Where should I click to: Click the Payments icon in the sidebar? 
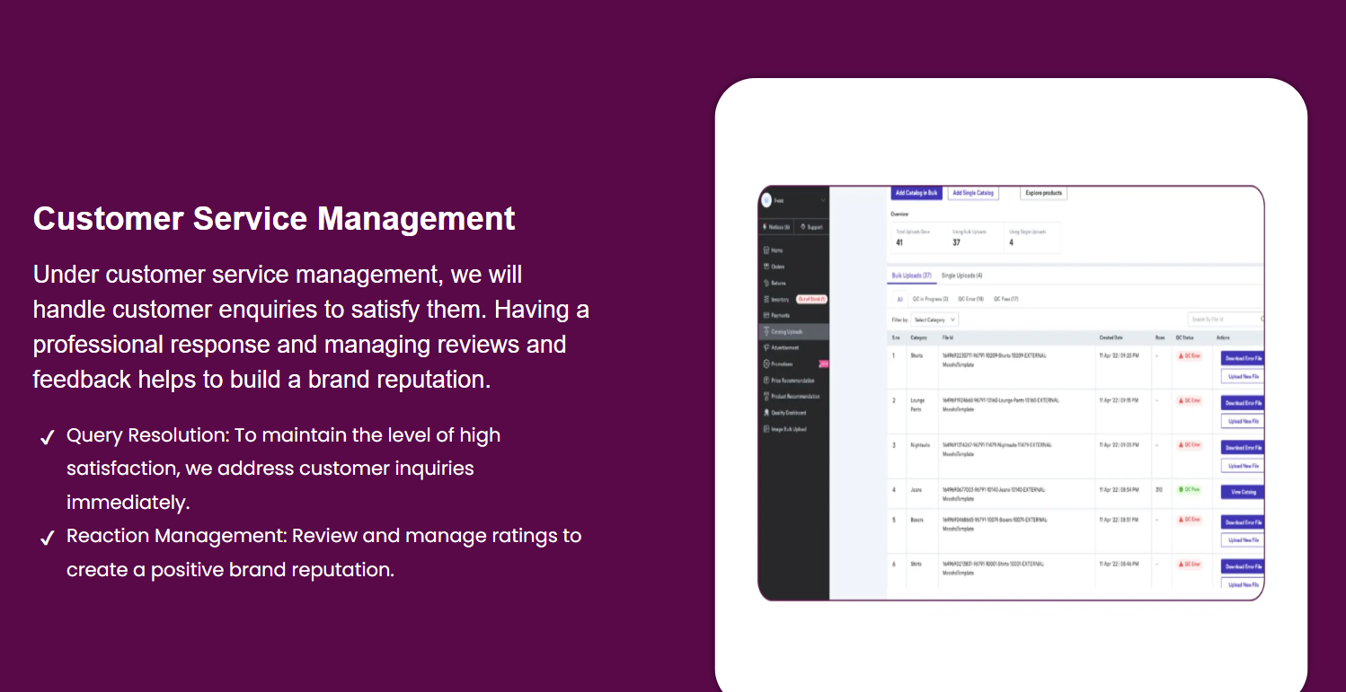(766, 316)
